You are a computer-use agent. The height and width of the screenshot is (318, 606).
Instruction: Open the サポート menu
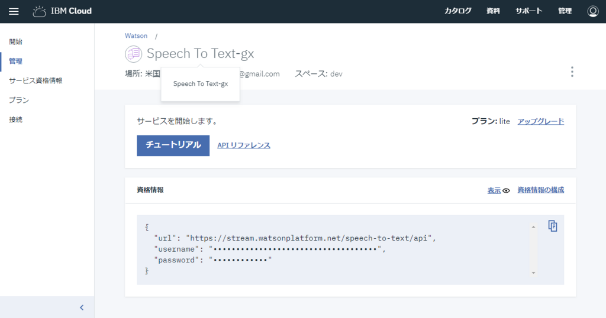click(528, 11)
